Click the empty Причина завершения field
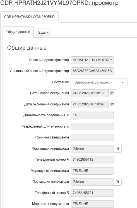Viewport: 137px width, 208px height. 92,137
